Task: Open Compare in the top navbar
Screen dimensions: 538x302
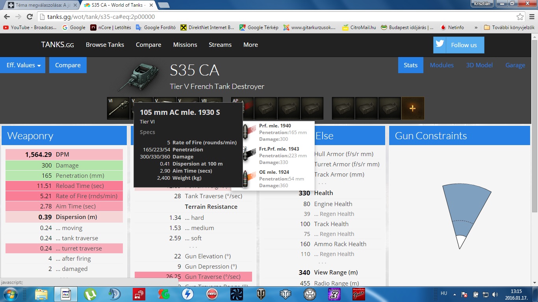Action: 148,45
